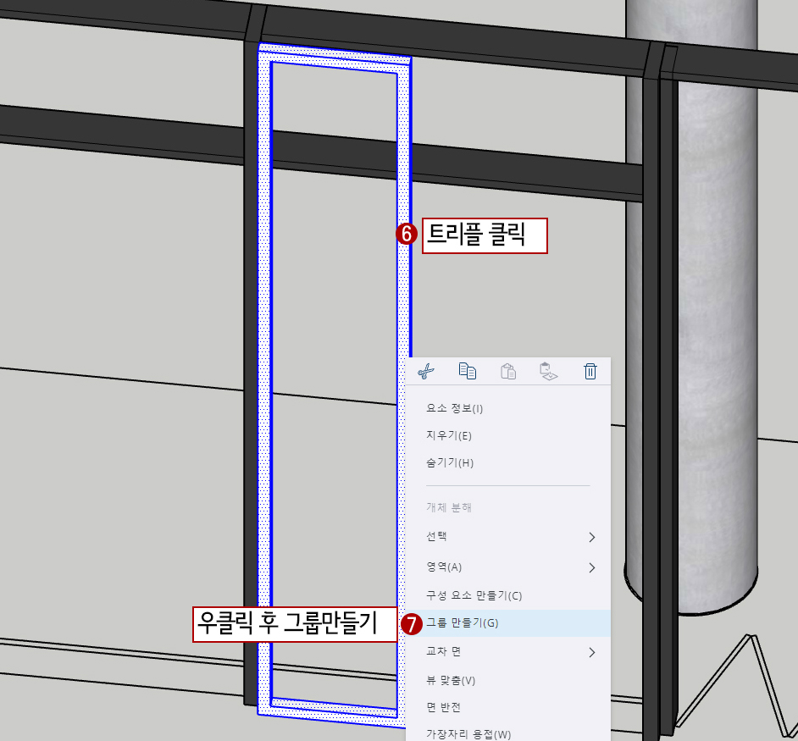
Task: Click the Paste in place icon
Action: tap(549, 372)
